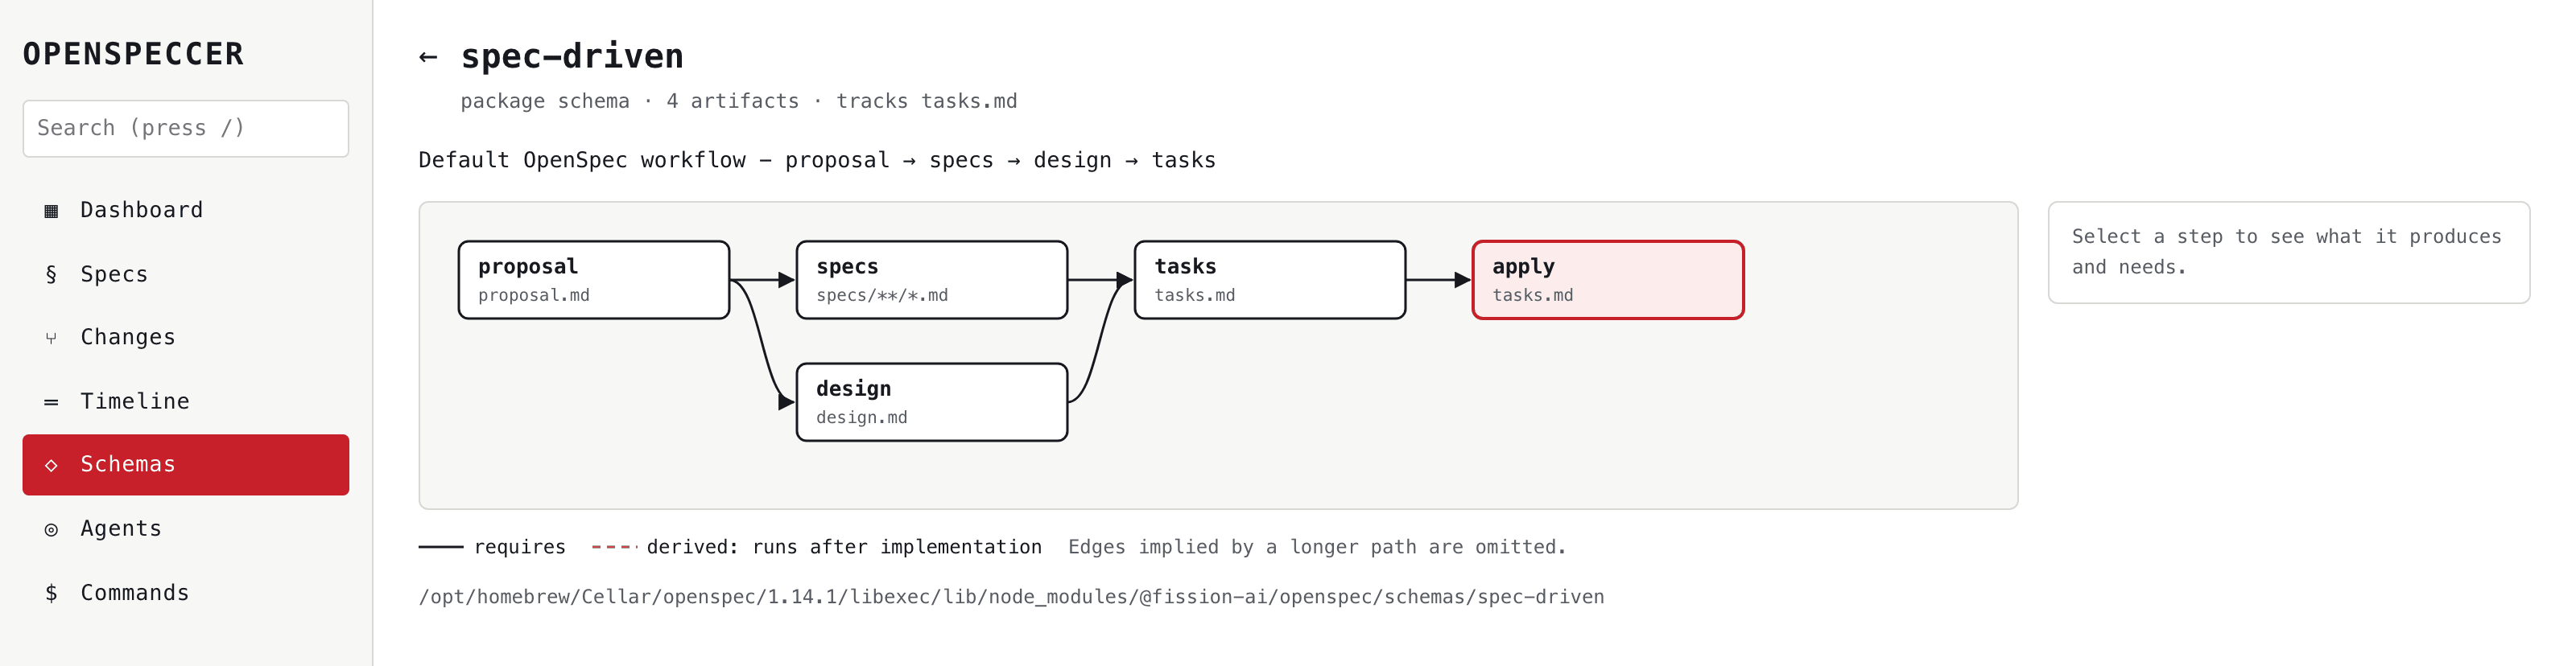Select the highlighted Schemas nav item
This screenshot has height=666, width=2576.
point(186,464)
